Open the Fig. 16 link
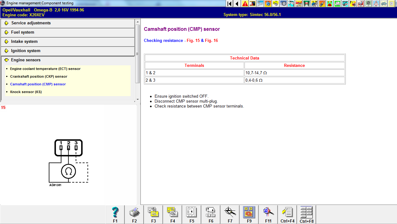 click(211, 41)
